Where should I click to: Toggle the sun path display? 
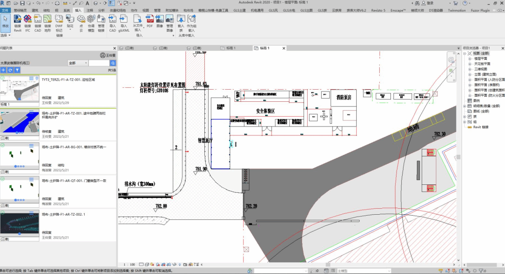[x=152, y=264]
